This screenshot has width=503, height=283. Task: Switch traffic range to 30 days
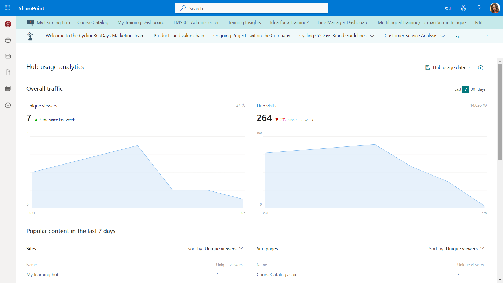(473, 89)
